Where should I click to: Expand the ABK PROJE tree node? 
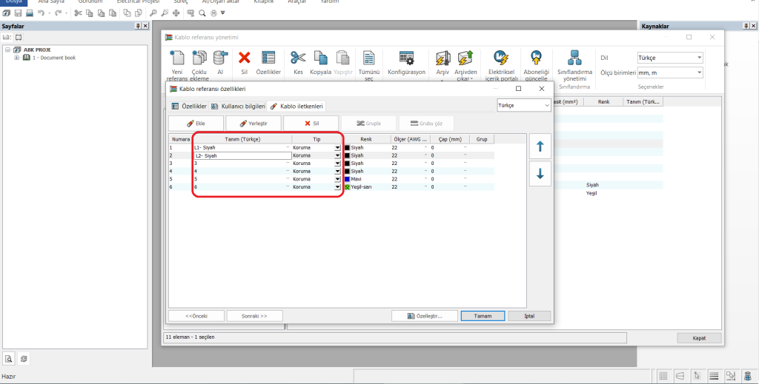(8, 50)
